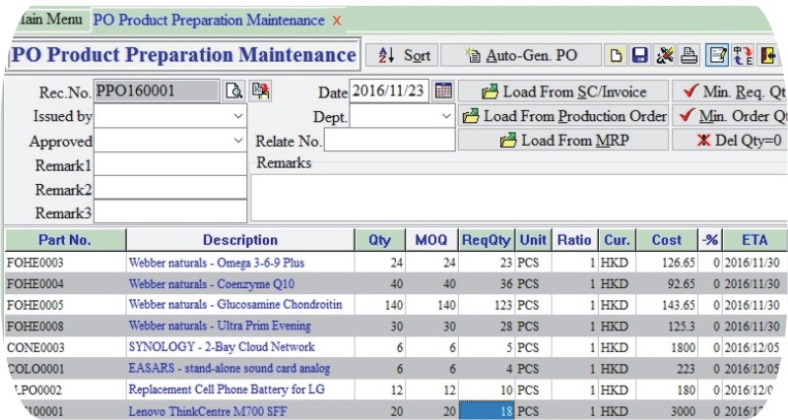Click Qty value 140 in Glucosamine row
Image resolution: width=788 pixels, height=420 pixels.
click(393, 305)
